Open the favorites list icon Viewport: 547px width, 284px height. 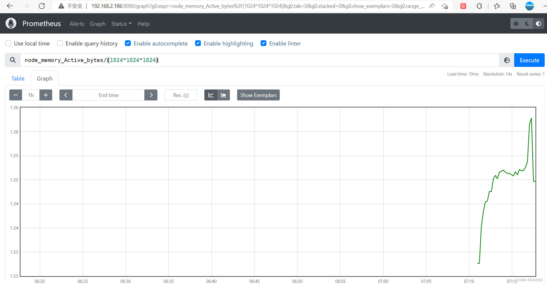tap(497, 6)
